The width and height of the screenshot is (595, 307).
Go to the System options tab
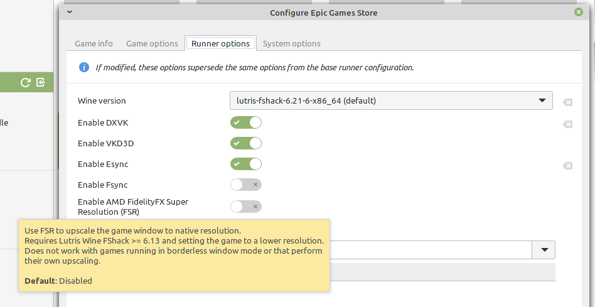pyautogui.click(x=292, y=44)
